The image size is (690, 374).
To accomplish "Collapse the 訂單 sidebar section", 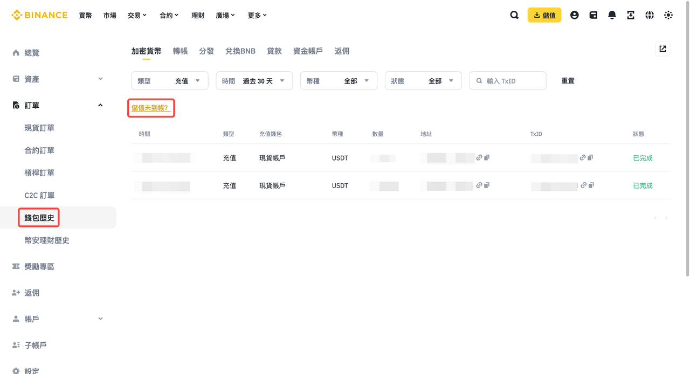I will point(100,106).
